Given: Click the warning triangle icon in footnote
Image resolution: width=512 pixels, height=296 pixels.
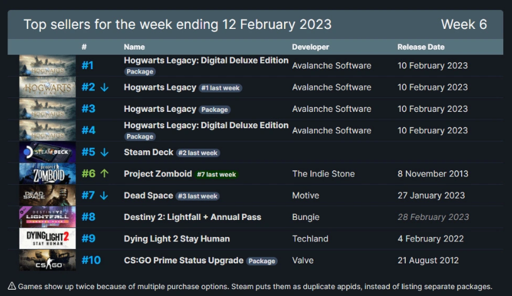Looking at the screenshot, I should (12, 286).
